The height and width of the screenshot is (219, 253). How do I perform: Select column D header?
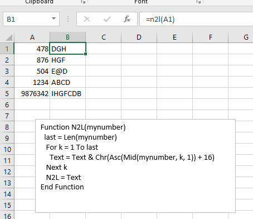tap(139, 37)
